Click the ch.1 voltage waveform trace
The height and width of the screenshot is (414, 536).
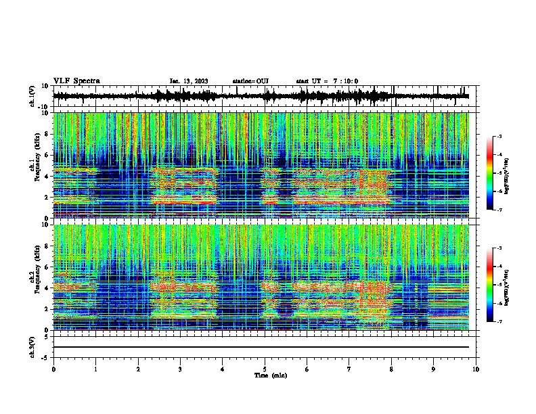coord(261,96)
